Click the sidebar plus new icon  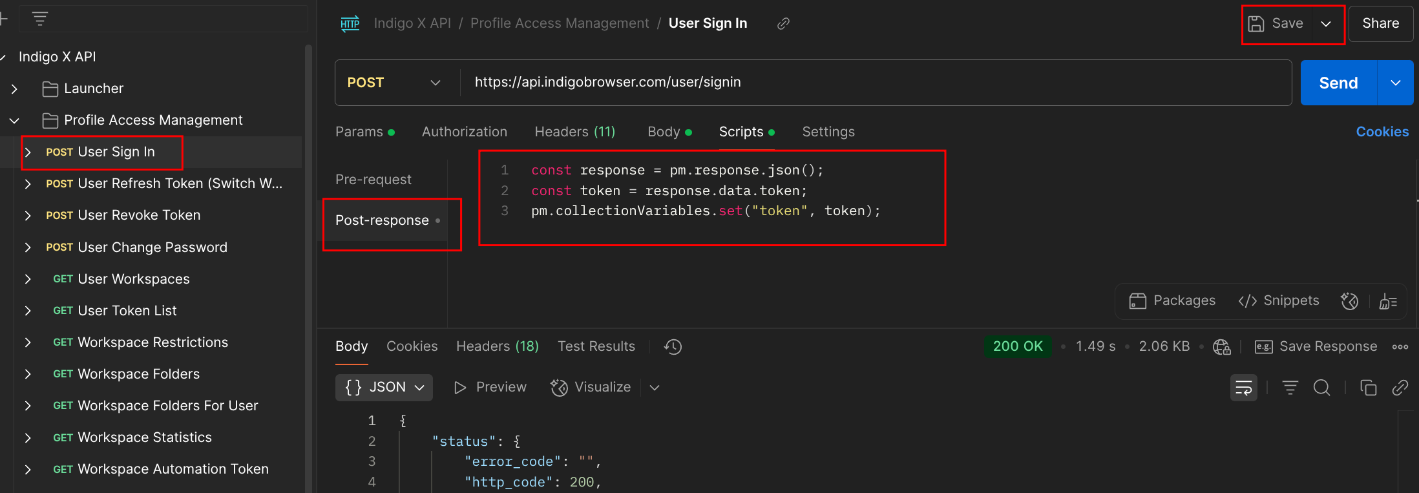point(3,19)
